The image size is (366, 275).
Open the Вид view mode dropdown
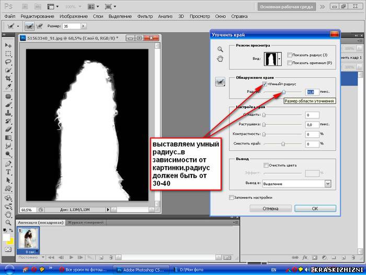(279, 59)
